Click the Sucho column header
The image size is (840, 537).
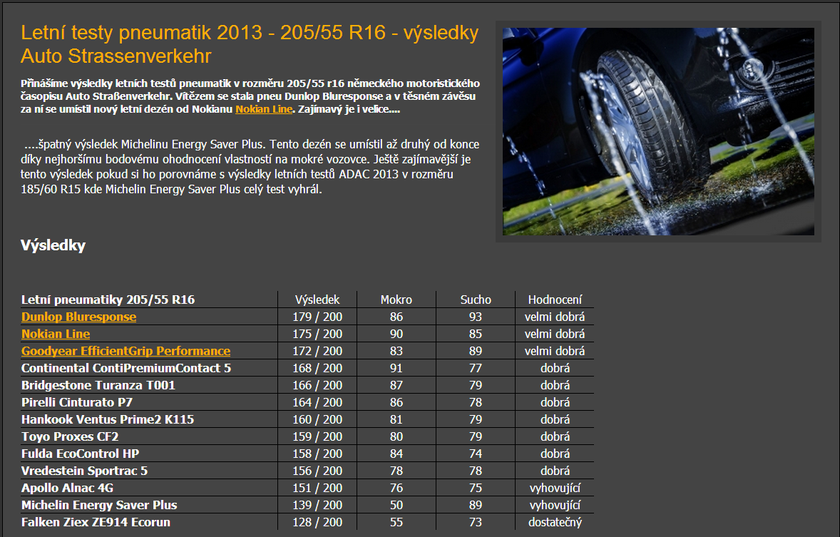[476, 300]
